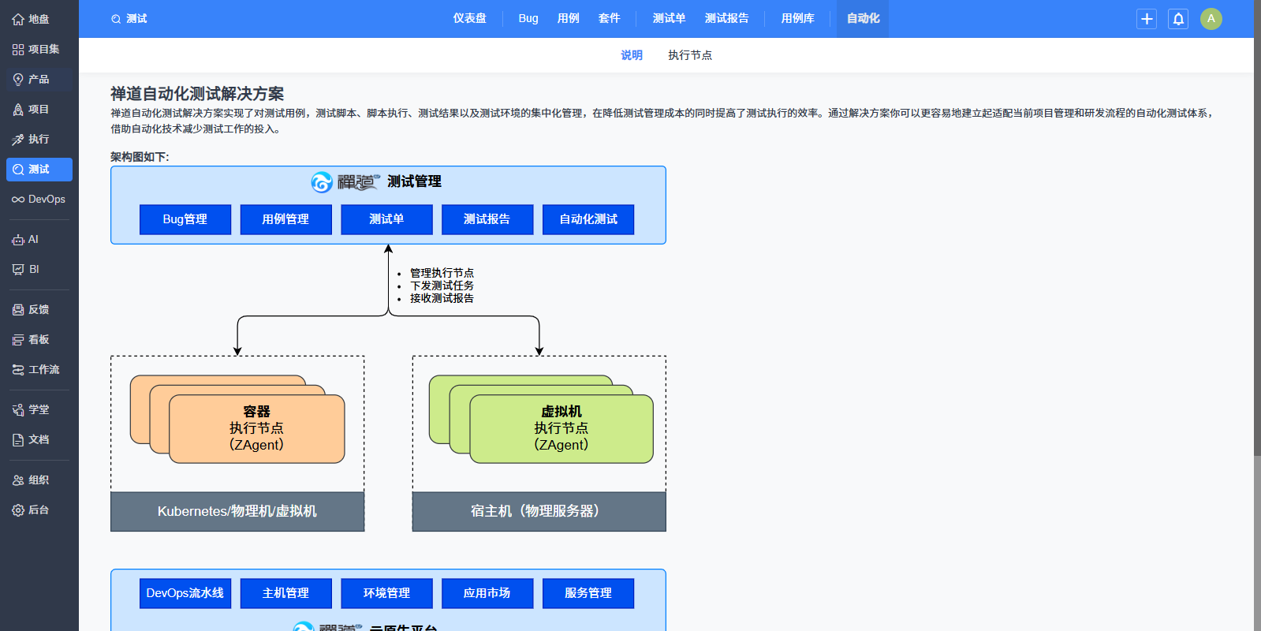Open 仪表盘 dashboard in top navigation

click(469, 18)
